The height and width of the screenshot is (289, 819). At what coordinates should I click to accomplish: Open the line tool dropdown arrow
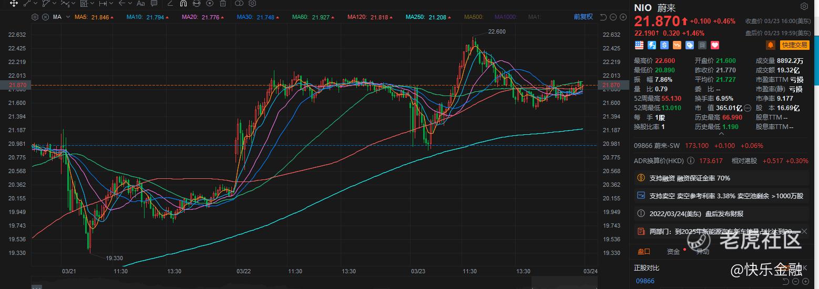coord(36,3)
